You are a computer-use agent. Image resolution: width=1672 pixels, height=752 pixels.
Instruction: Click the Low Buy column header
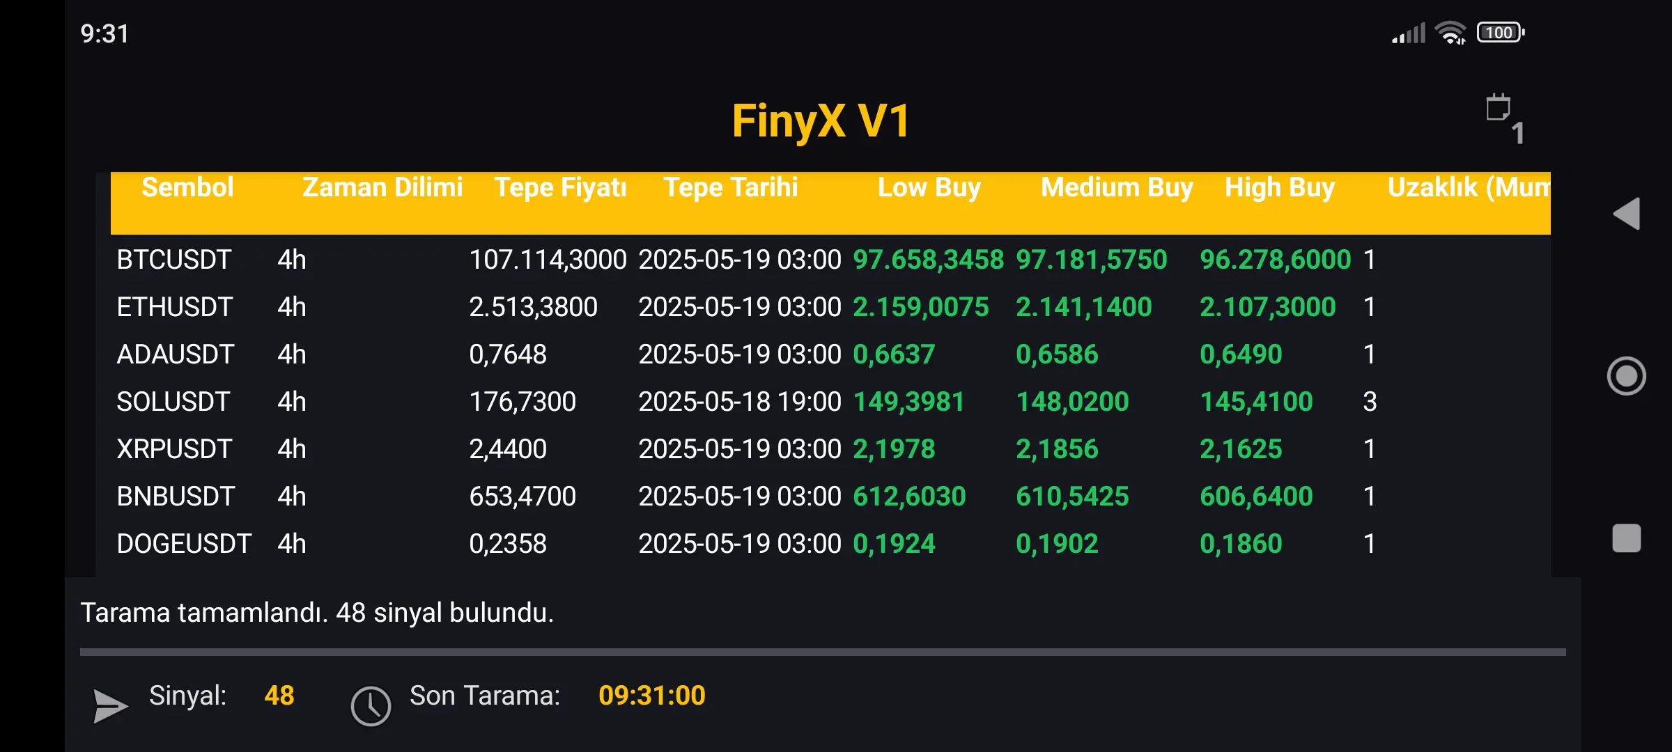tap(929, 188)
